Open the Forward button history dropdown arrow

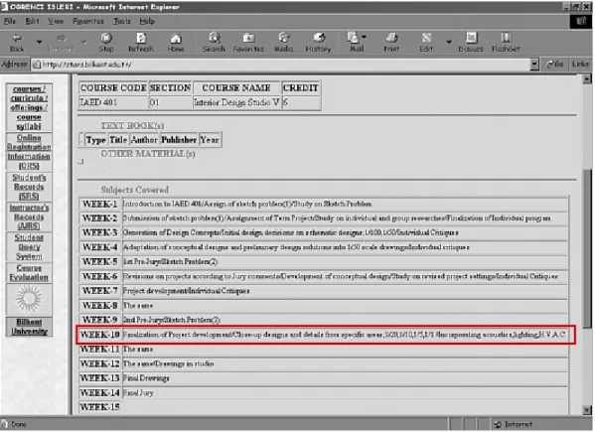coord(83,42)
